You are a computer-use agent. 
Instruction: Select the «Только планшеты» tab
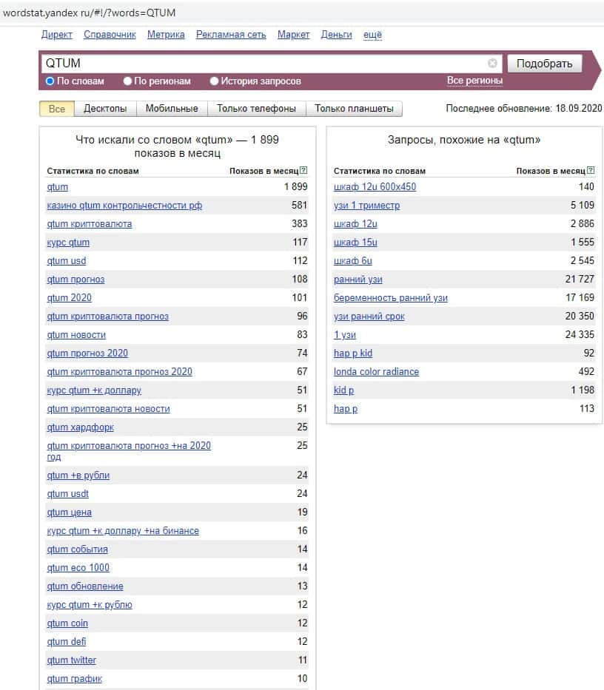coord(354,109)
